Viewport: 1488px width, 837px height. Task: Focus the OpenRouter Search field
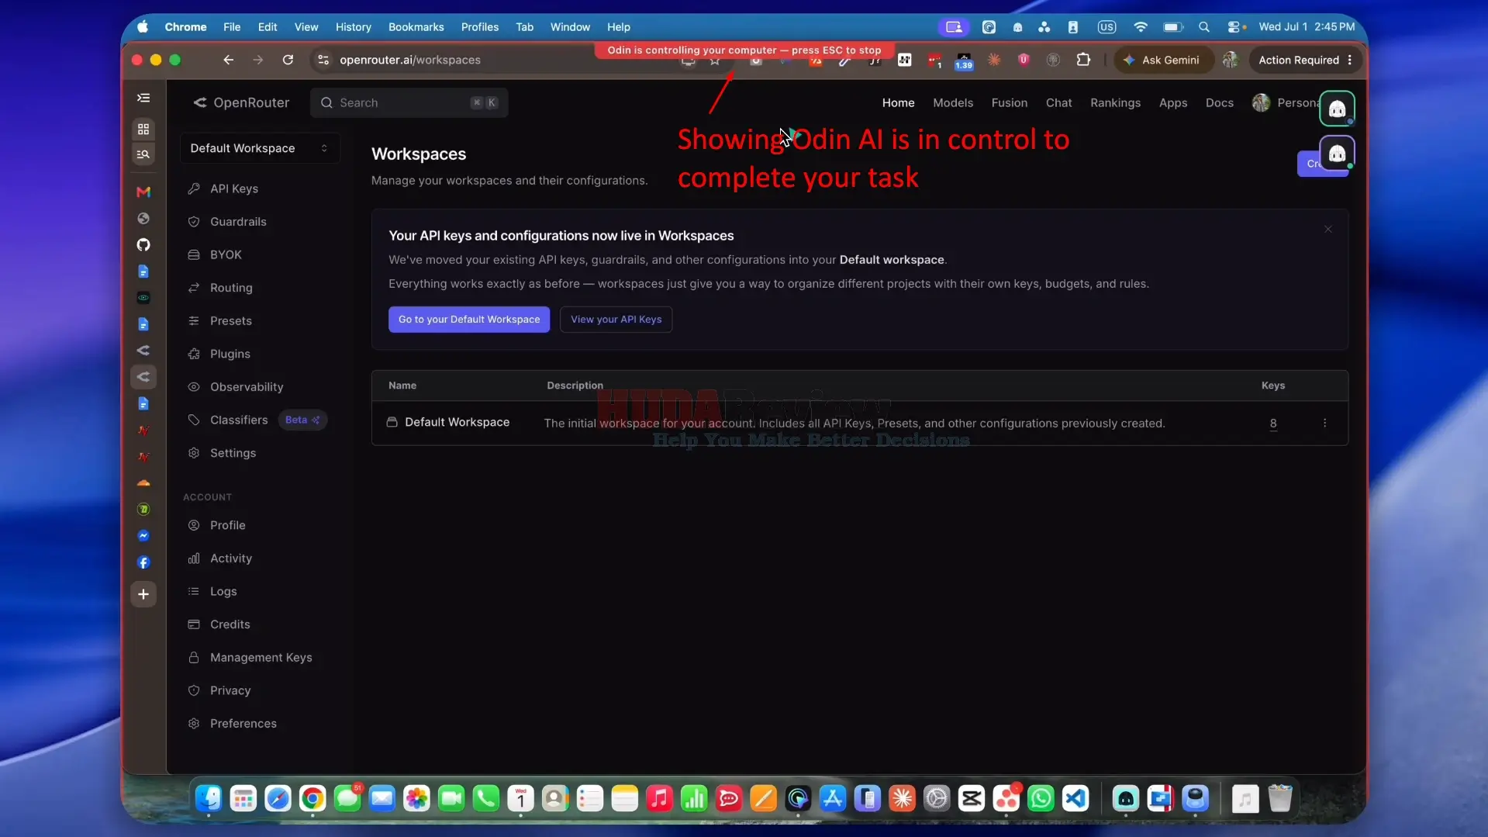pos(409,102)
